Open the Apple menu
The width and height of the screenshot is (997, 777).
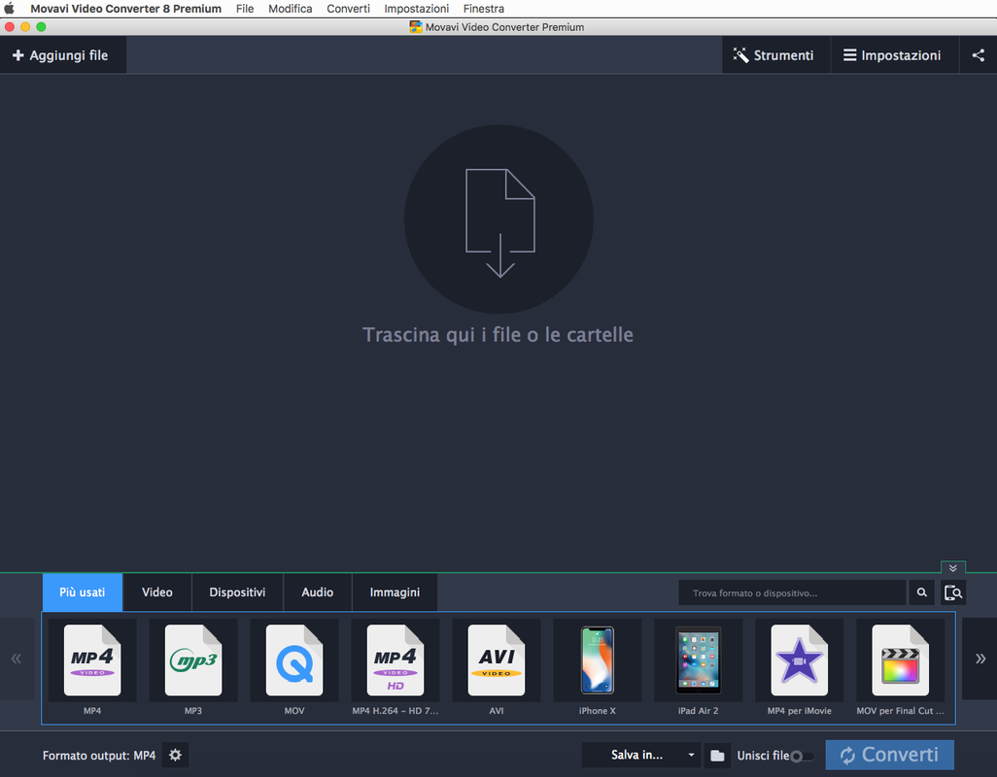9,9
